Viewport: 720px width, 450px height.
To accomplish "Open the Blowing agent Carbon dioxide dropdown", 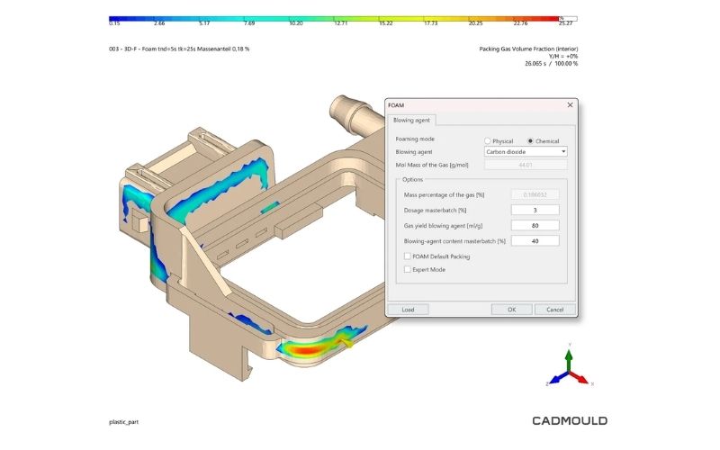I will pos(526,151).
